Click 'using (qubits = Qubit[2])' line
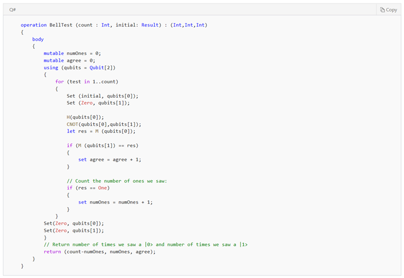Image resolution: width=404 pixels, height=278 pixels. (x=79, y=68)
